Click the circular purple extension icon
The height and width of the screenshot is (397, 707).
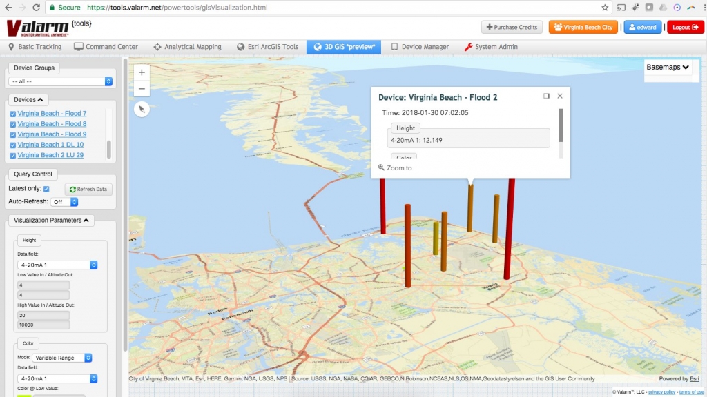677,8
